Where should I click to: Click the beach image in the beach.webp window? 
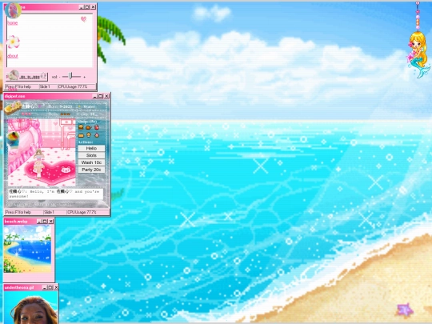click(x=27, y=249)
